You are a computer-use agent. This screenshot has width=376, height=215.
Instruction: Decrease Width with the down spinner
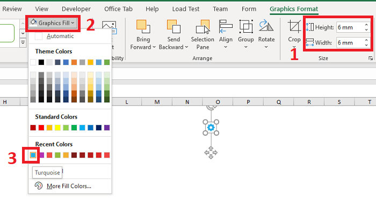[366, 45]
